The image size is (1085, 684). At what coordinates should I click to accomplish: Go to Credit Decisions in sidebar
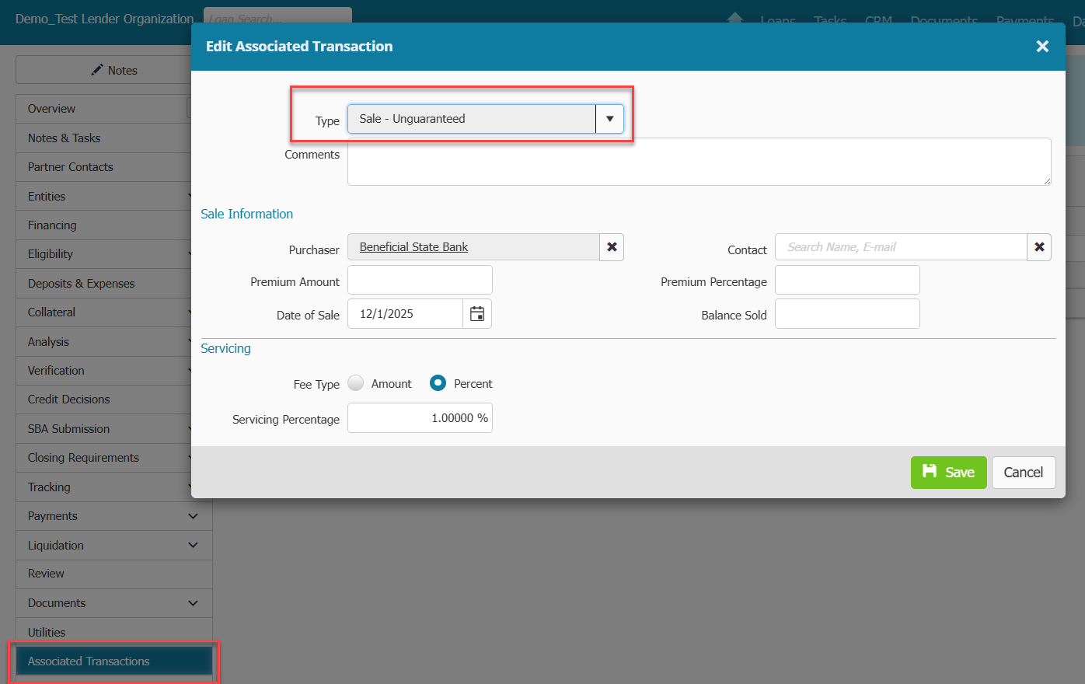69,400
